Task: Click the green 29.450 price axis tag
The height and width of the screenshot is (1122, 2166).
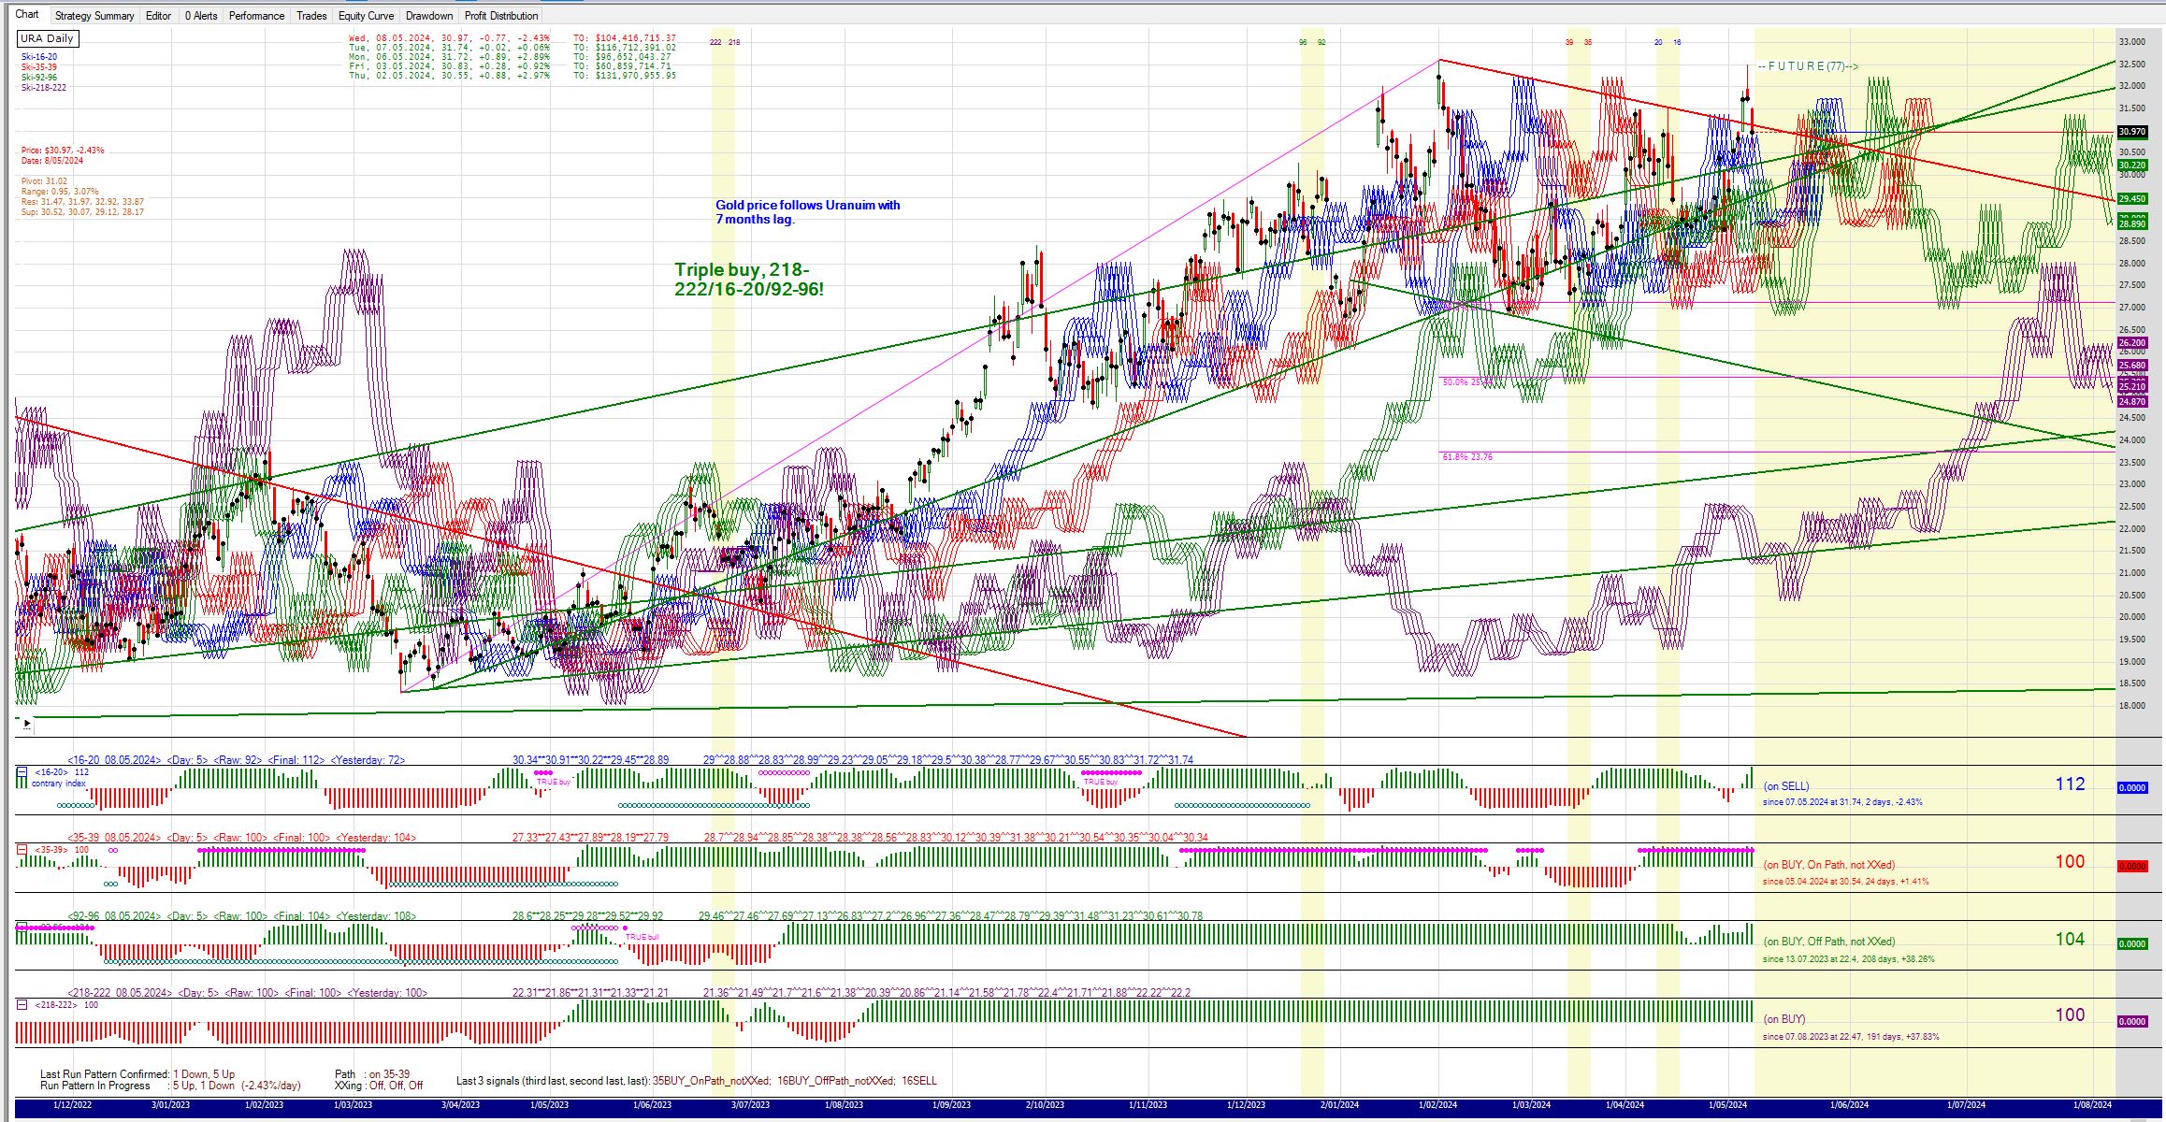Action: coord(2131,199)
